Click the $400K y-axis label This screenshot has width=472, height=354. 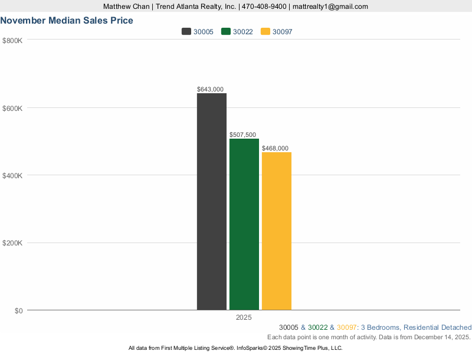coord(12,176)
